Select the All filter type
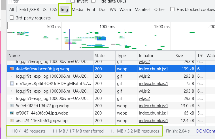The height and width of the screenshot is (139, 215). [x=12, y=10]
